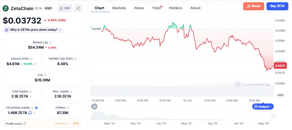Open Vol/Mkt Cap (24h) info icon
This screenshot has height=130, width=292.
tap(75, 59)
